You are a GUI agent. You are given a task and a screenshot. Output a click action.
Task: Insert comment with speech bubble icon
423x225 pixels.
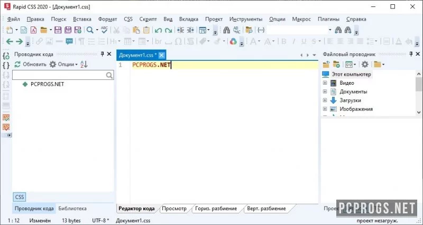click(69, 41)
